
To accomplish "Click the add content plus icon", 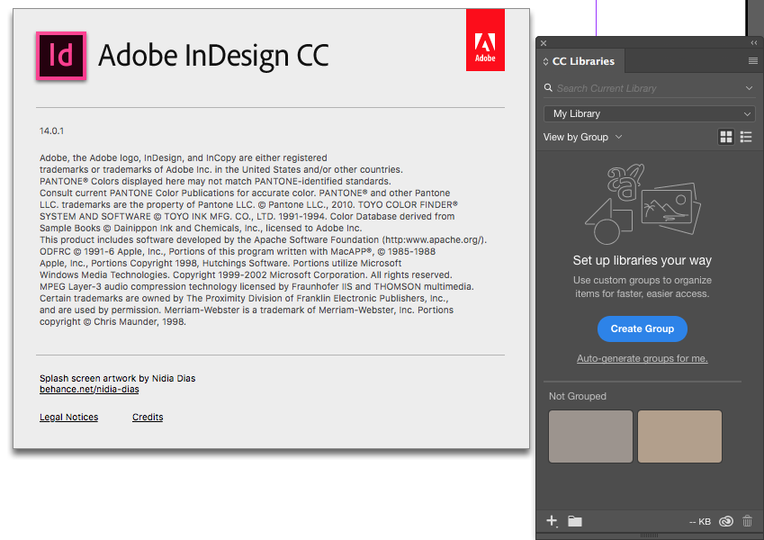I will (553, 521).
